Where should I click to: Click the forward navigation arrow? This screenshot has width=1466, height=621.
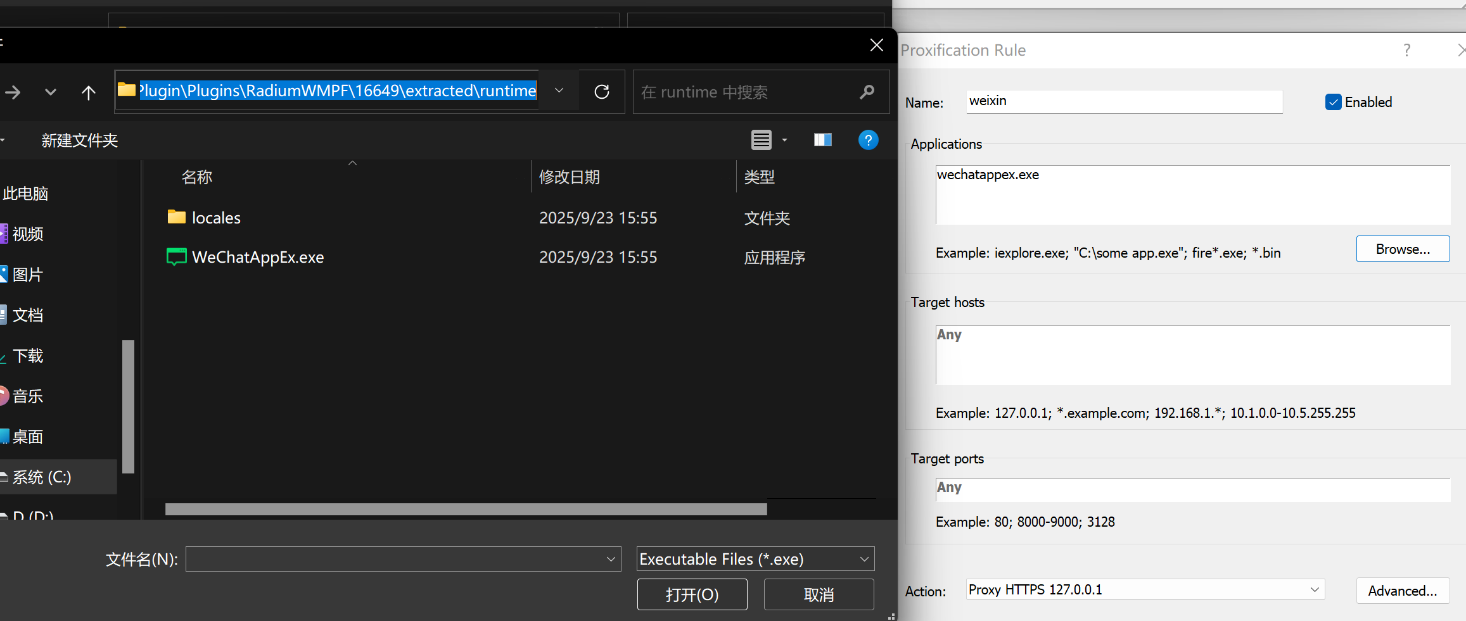click(13, 92)
